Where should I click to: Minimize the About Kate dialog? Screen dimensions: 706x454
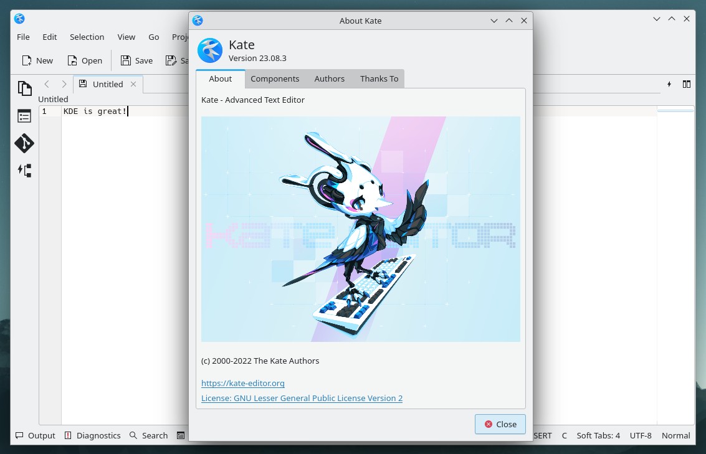tap(494, 21)
